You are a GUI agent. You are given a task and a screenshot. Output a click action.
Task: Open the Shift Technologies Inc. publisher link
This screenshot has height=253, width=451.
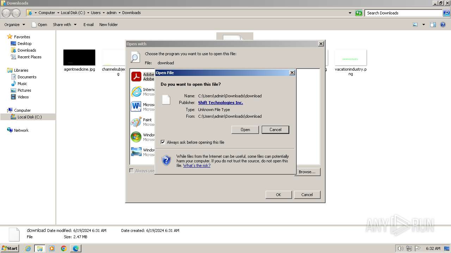click(x=221, y=103)
